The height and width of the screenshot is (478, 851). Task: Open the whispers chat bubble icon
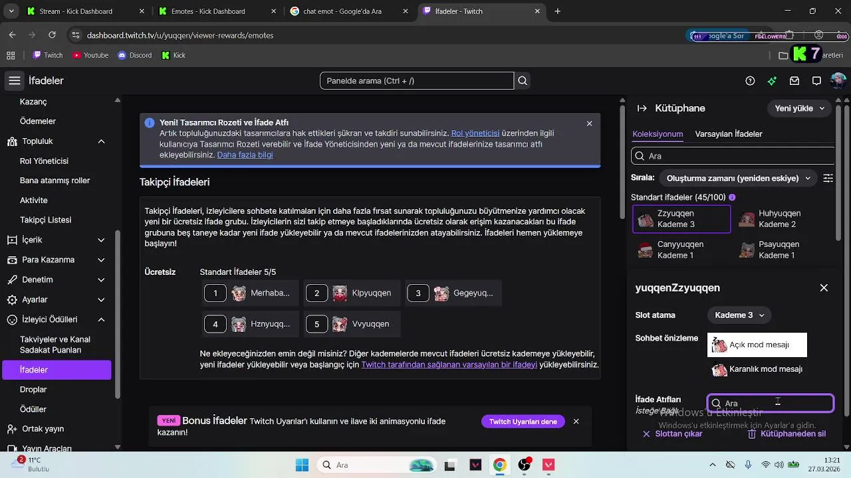pyautogui.click(x=816, y=81)
